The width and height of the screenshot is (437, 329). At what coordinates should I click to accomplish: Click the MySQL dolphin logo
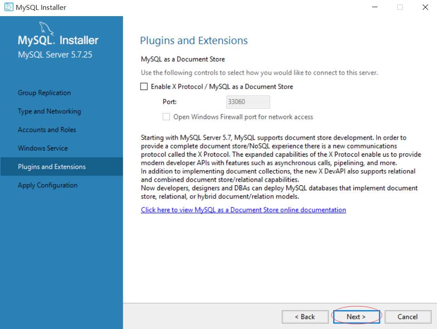pyautogui.click(x=46, y=28)
